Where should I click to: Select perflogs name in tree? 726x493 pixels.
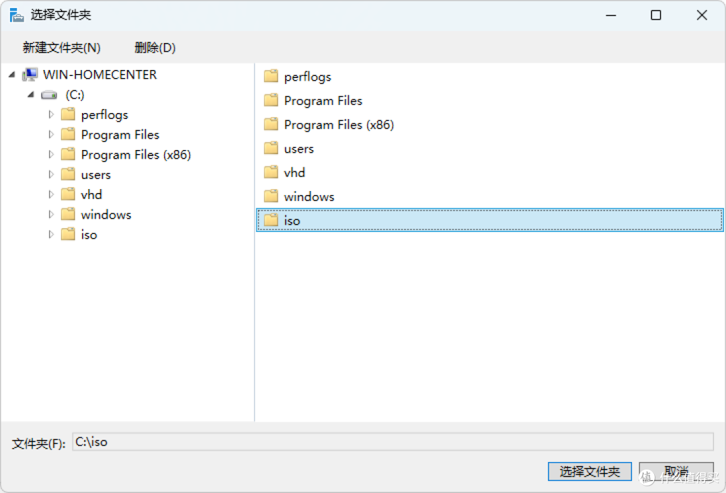click(105, 115)
